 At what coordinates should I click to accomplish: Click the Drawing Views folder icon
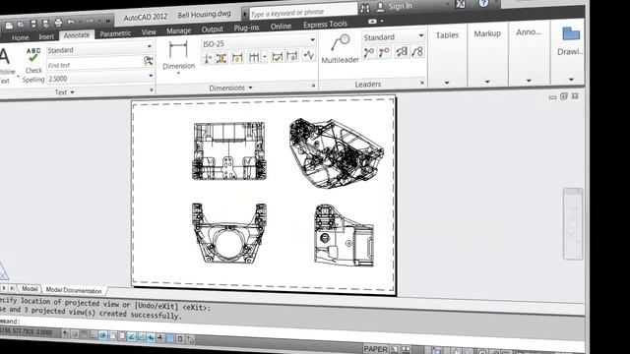pyautogui.click(x=571, y=33)
